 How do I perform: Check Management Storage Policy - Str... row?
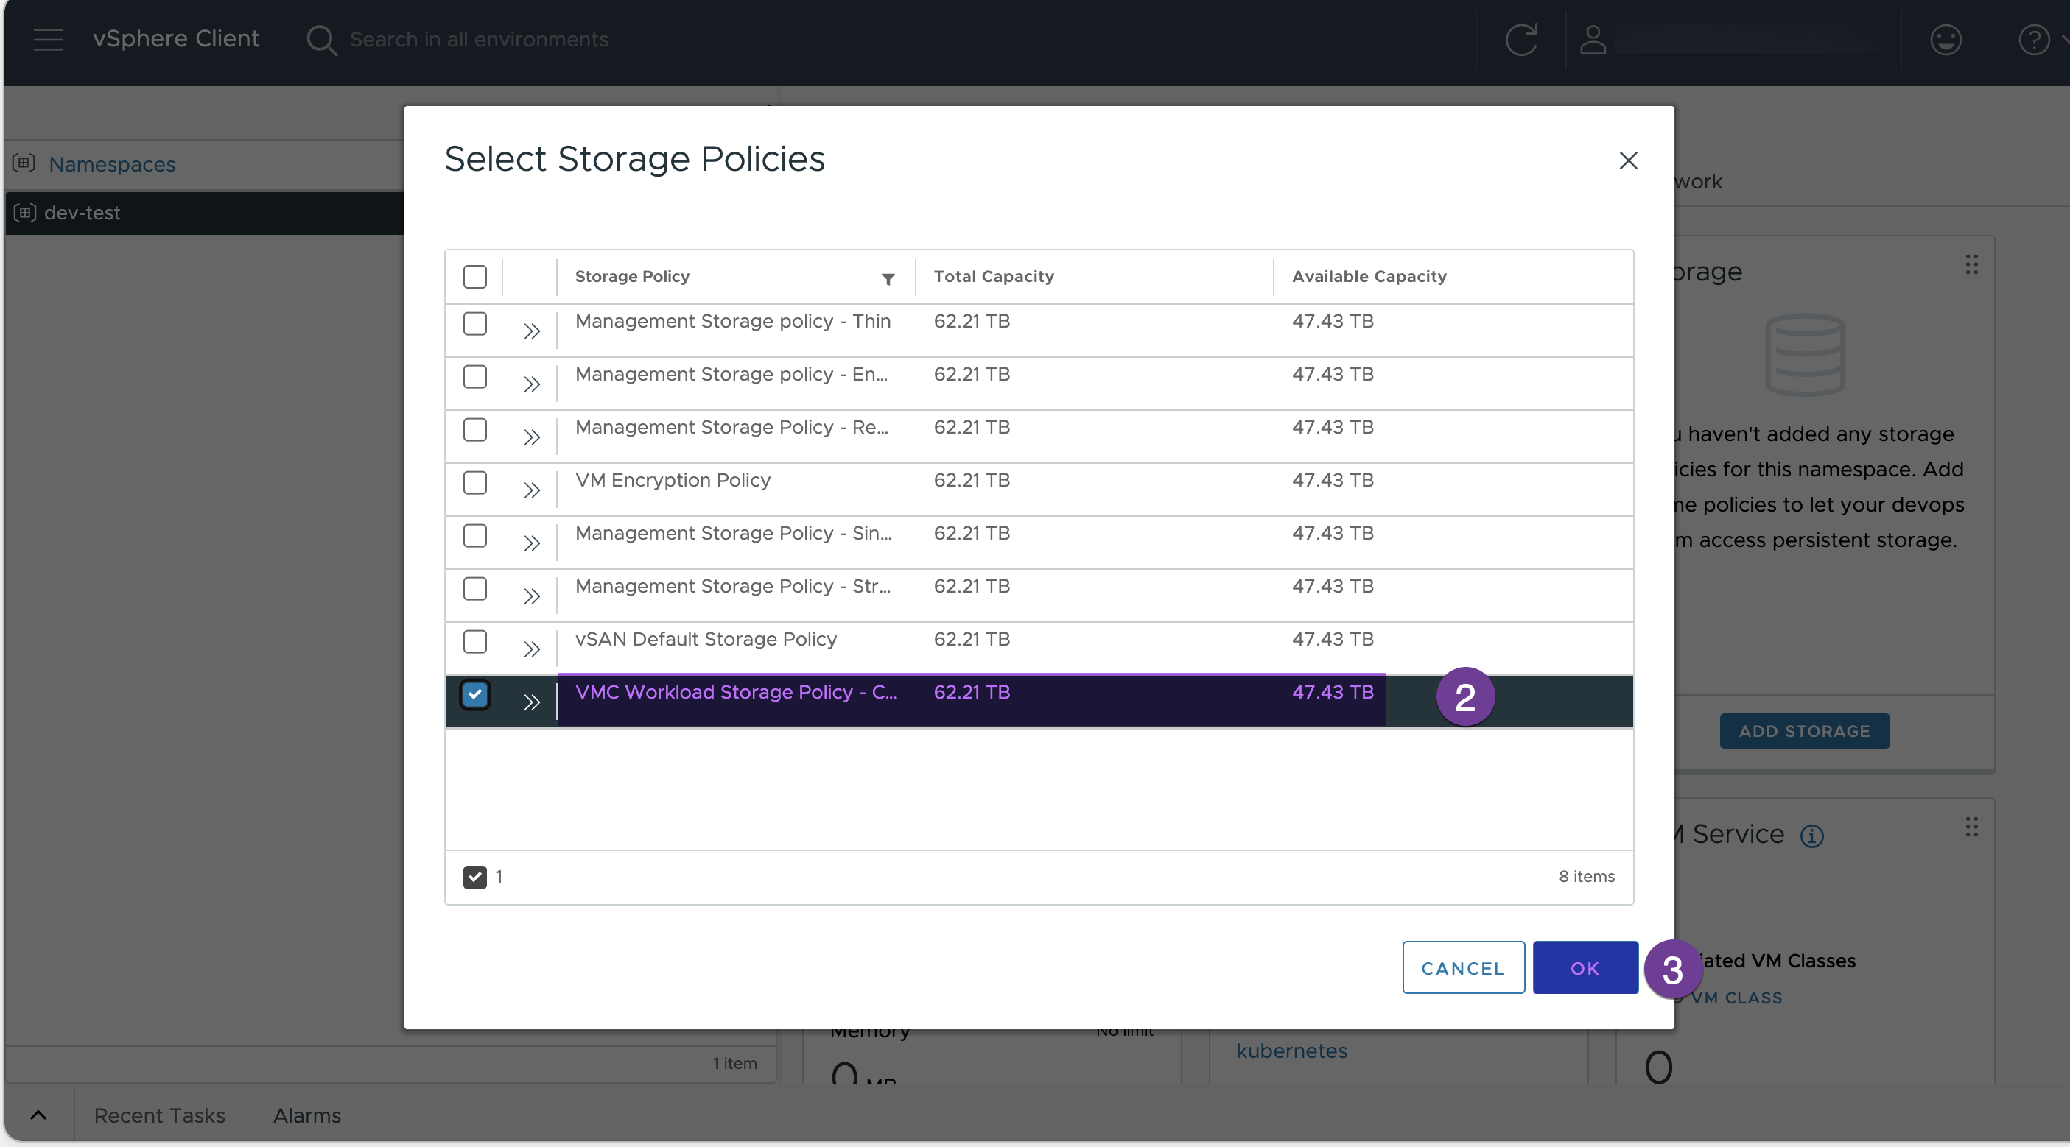475,589
